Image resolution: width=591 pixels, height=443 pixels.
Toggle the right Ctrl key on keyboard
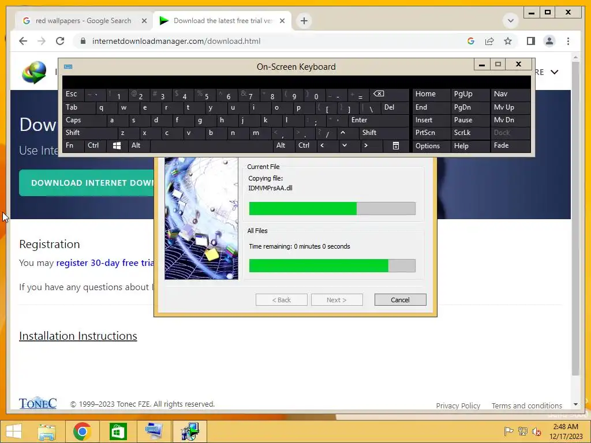pos(306,145)
